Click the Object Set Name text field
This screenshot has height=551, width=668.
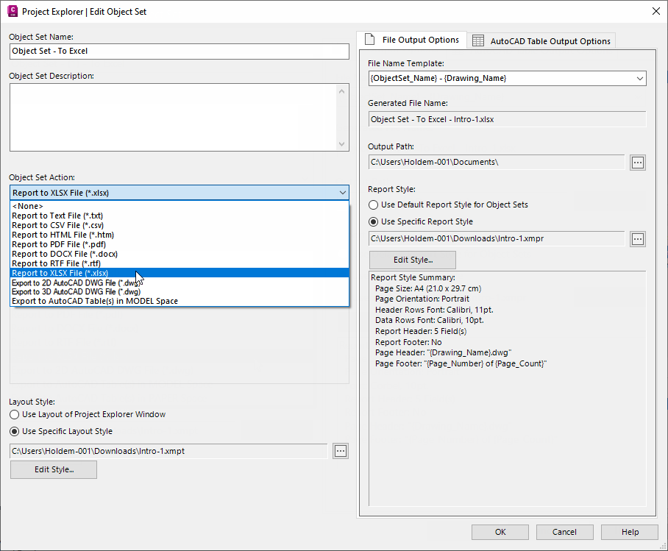point(179,51)
